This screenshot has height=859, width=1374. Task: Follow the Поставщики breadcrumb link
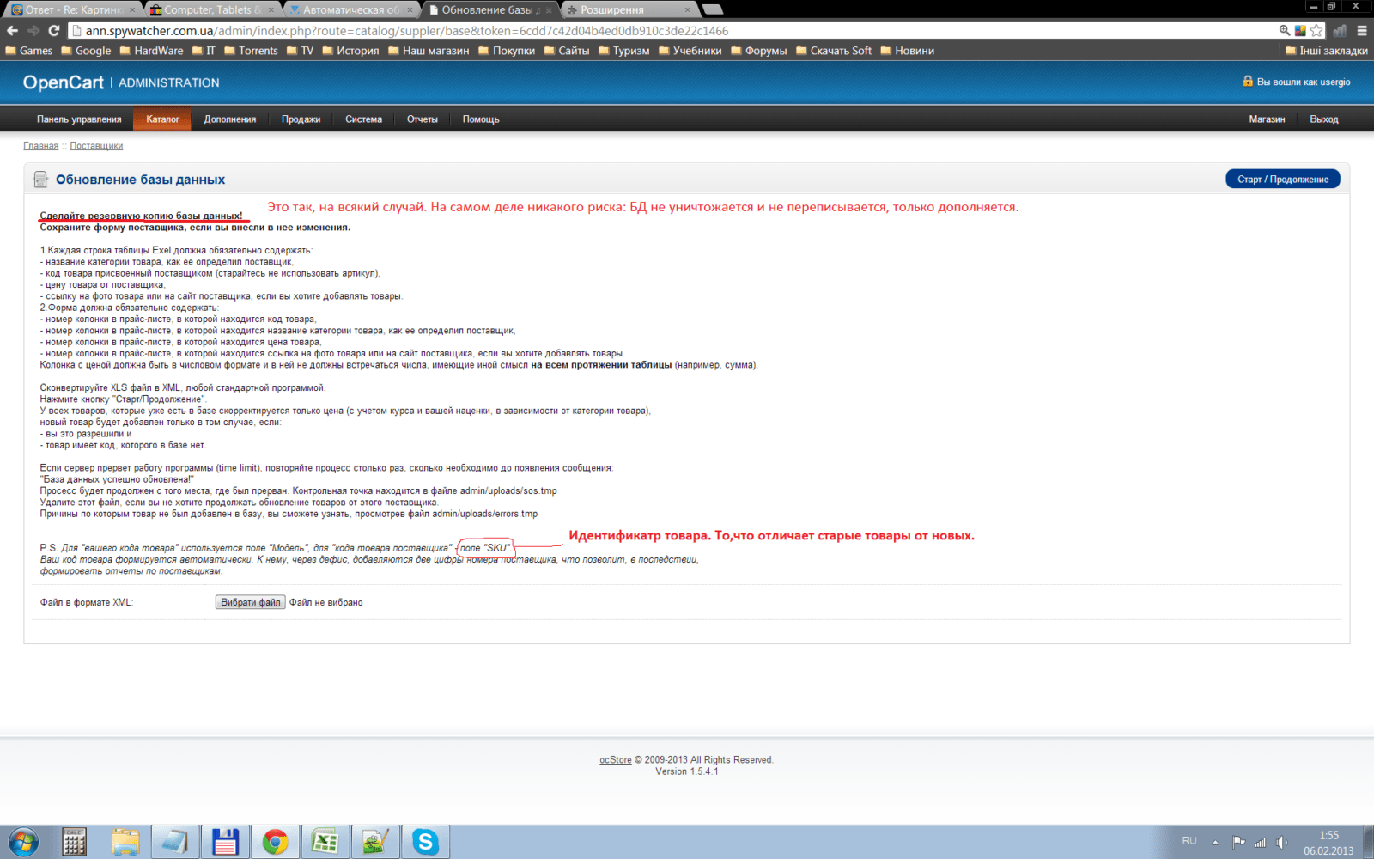click(x=96, y=146)
